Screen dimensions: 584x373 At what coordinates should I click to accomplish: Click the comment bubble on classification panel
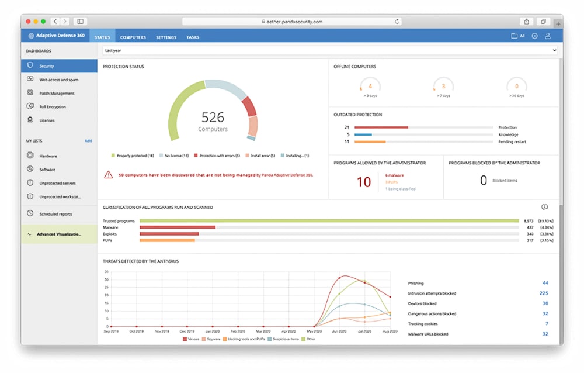point(545,206)
